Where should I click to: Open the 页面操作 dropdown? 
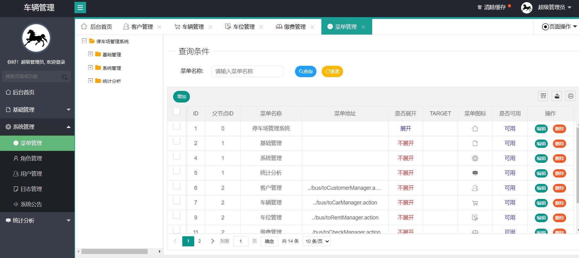[x=559, y=27]
